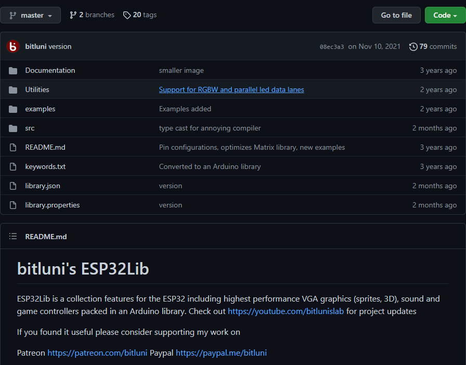Click the "bitluni's ESP32Lib" heading
466x365 pixels.
83,269
